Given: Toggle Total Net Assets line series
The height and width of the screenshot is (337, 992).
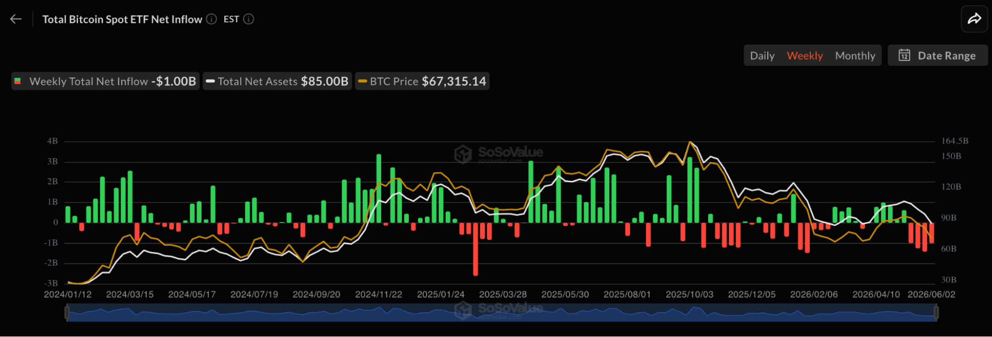Looking at the screenshot, I should coord(277,81).
